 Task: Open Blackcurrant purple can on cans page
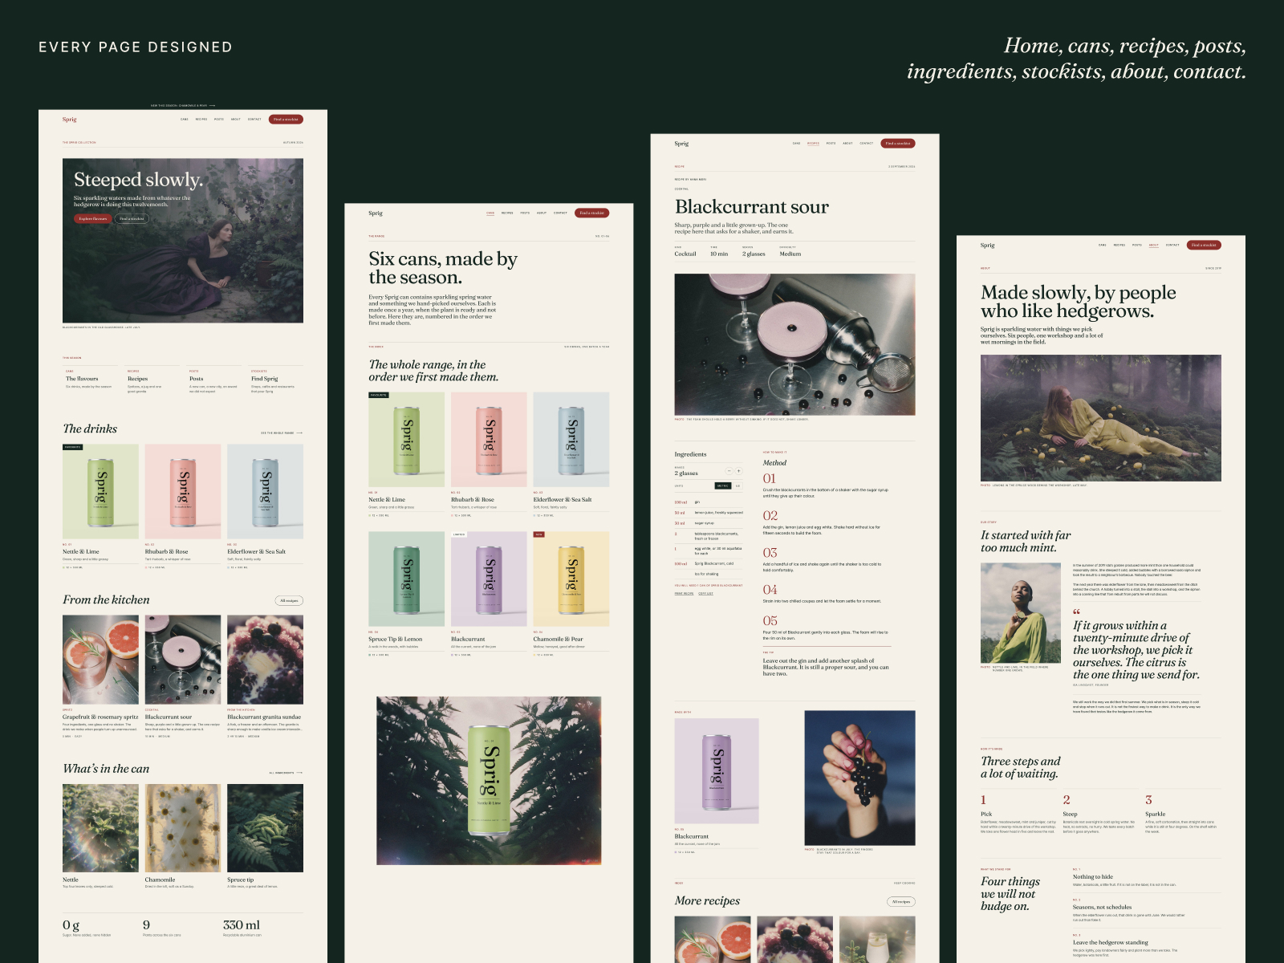(489, 594)
